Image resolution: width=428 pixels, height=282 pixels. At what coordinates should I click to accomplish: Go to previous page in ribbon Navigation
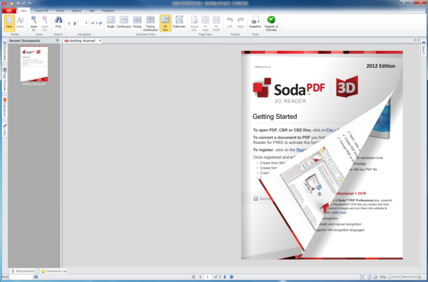(x=69, y=23)
